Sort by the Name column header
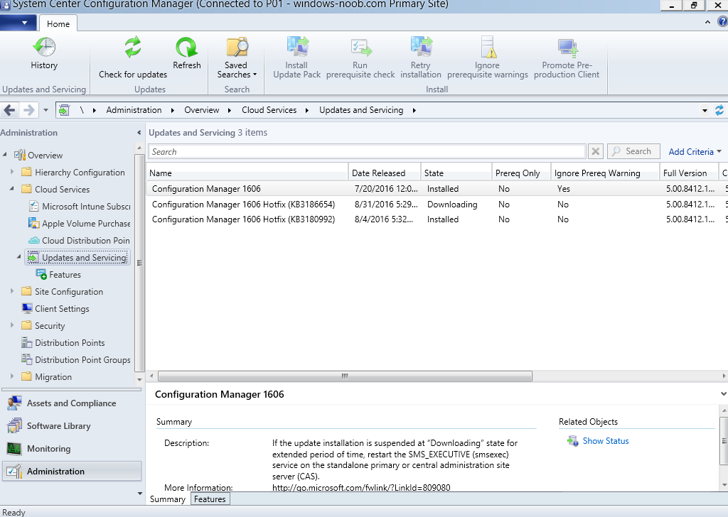 click(x=247, y=173)
